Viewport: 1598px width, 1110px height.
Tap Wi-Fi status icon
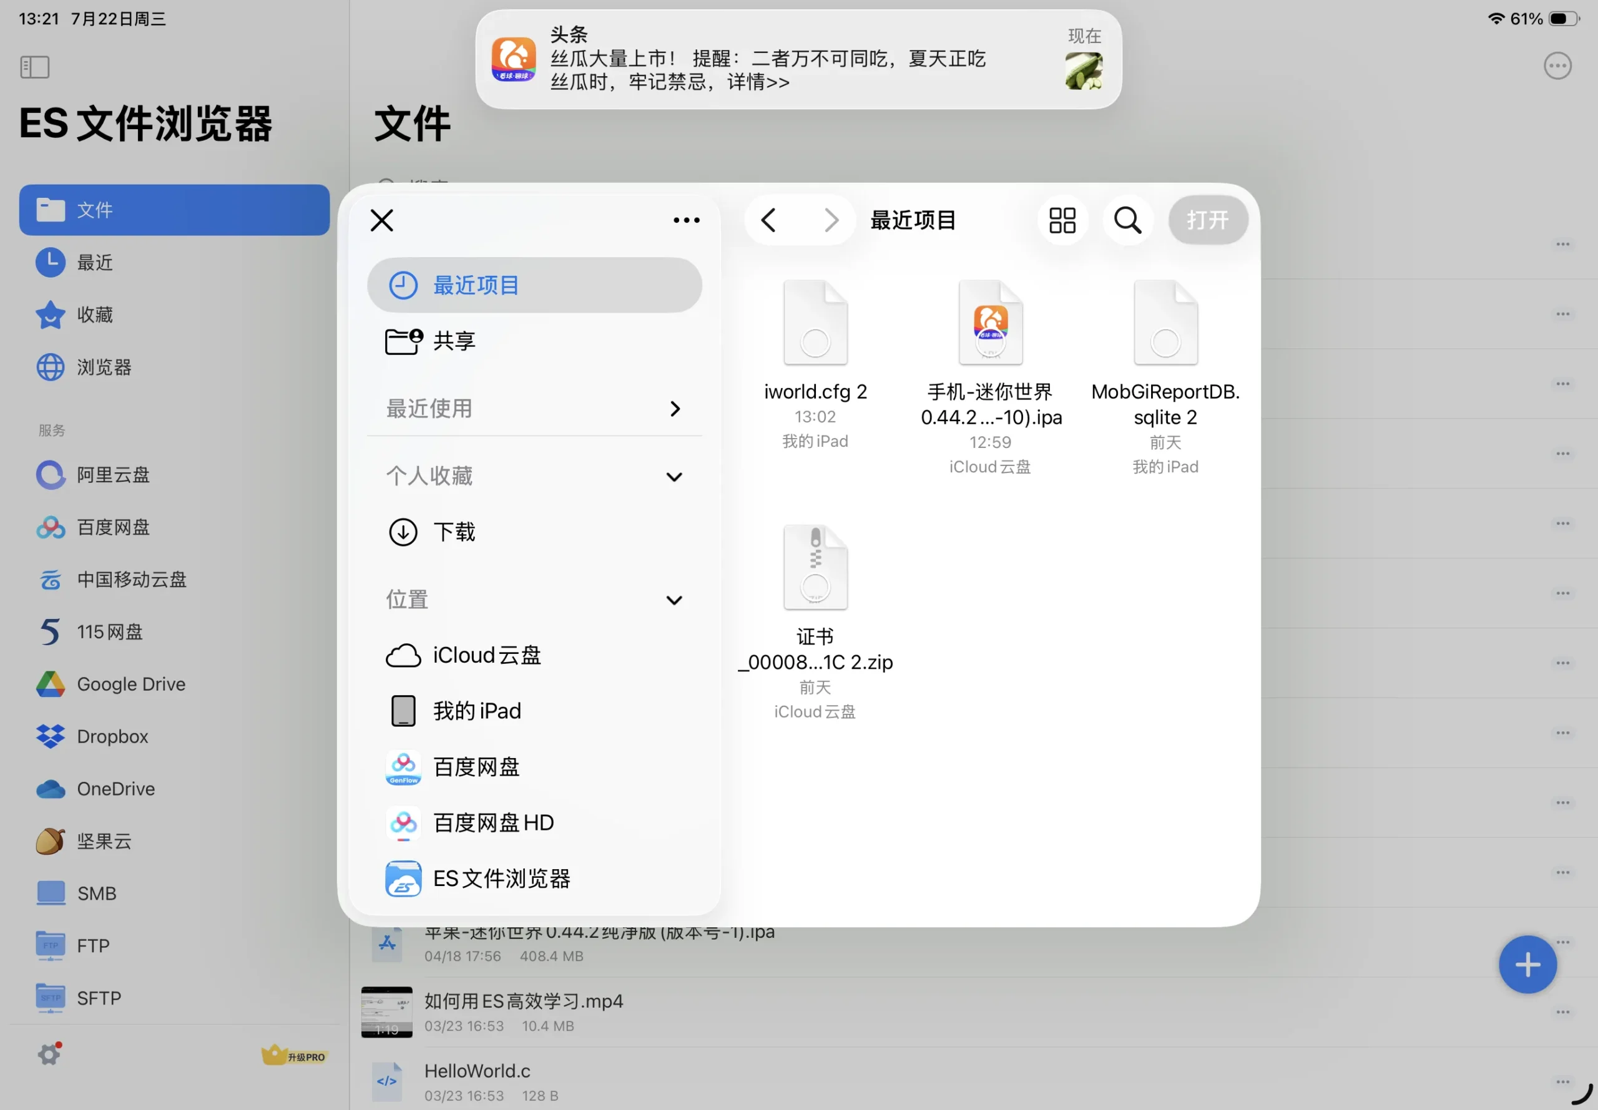point(1496,19)
